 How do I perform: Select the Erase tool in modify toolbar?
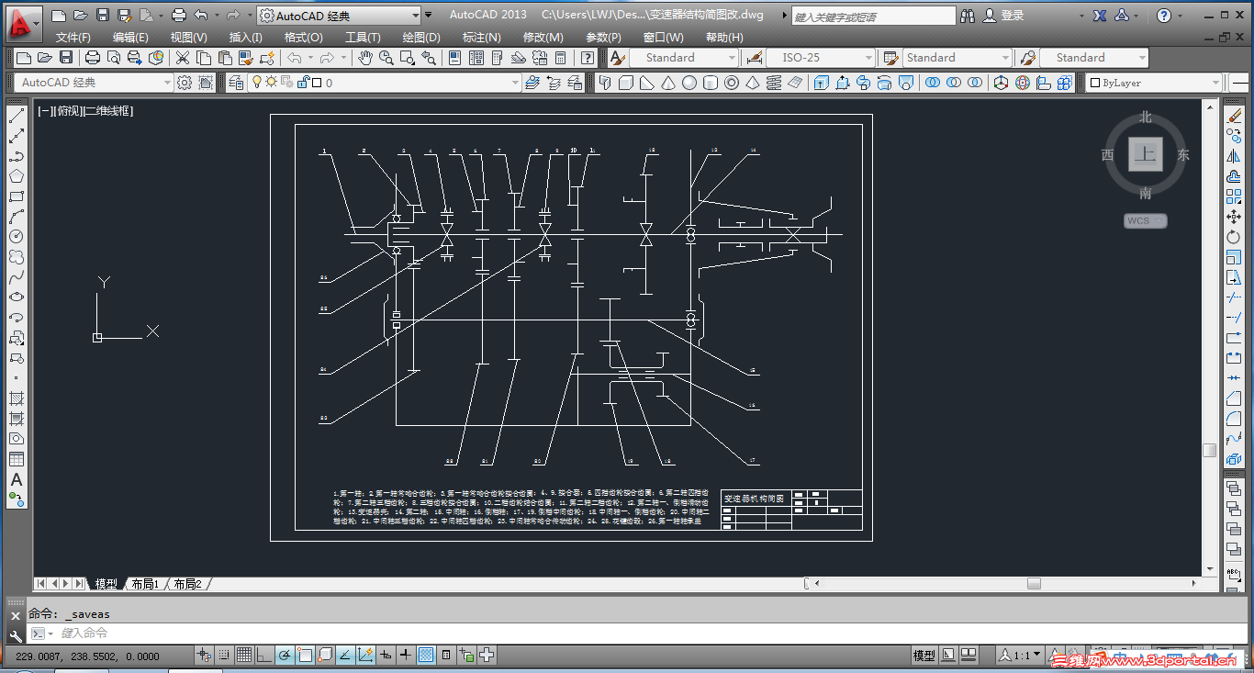[x=1234, y=117]
